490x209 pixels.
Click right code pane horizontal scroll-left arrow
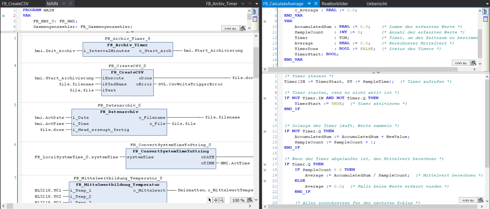coord(265,206)
